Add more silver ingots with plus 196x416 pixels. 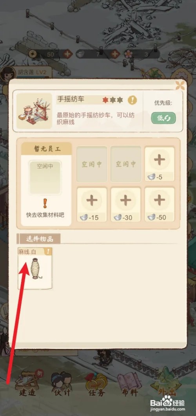point(115,54)
